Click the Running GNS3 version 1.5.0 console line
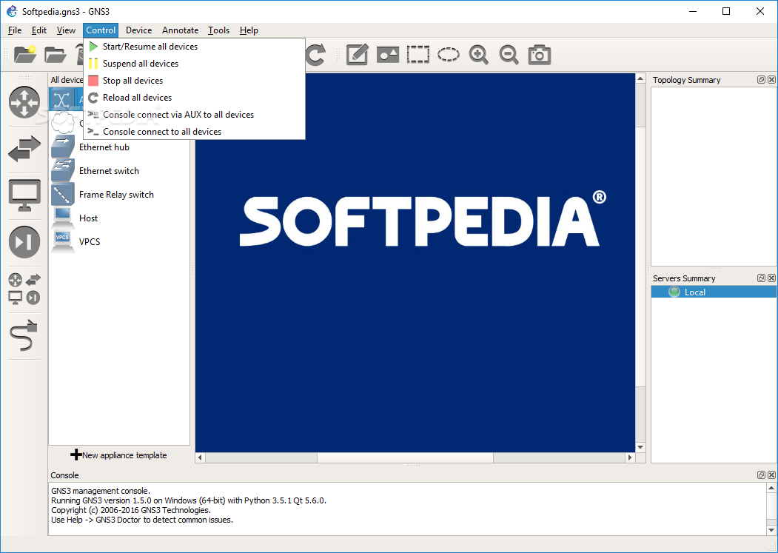Image resolution: width=778 pixels, height=553 pixels. pos(189,500)
